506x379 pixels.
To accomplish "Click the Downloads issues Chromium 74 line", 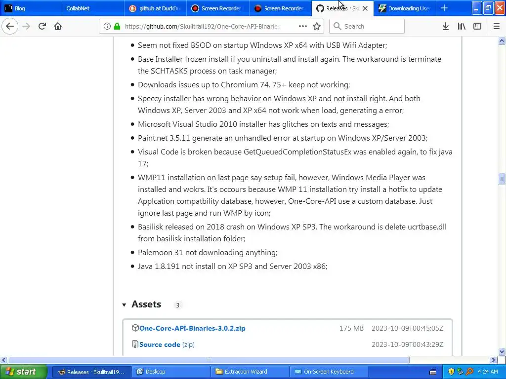I will tap(244, 85).
